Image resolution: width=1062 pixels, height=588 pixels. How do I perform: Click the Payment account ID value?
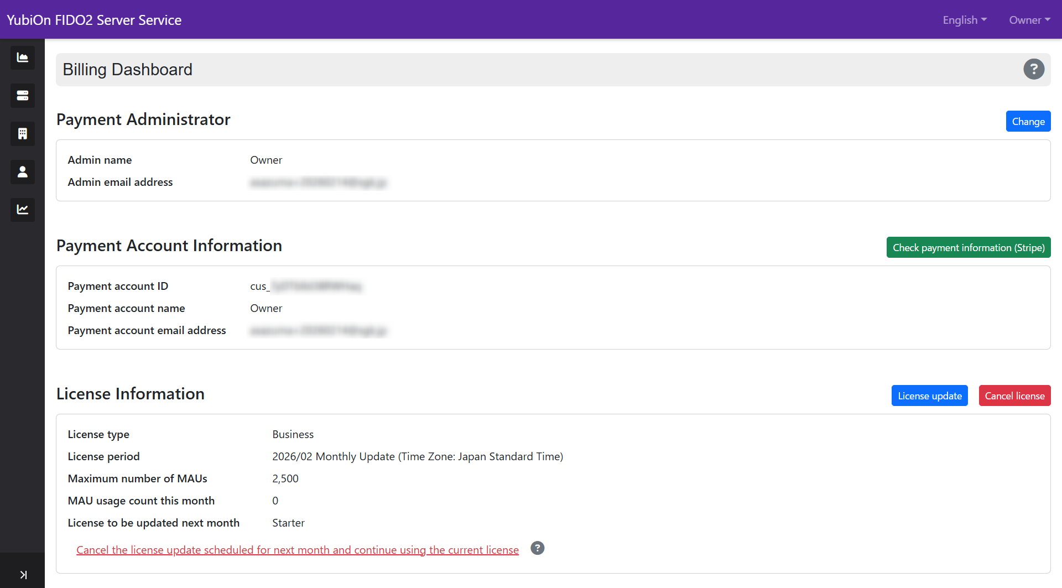305,287
